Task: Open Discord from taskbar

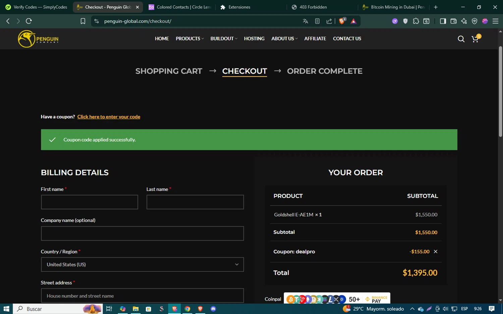Action: point(213,309)
